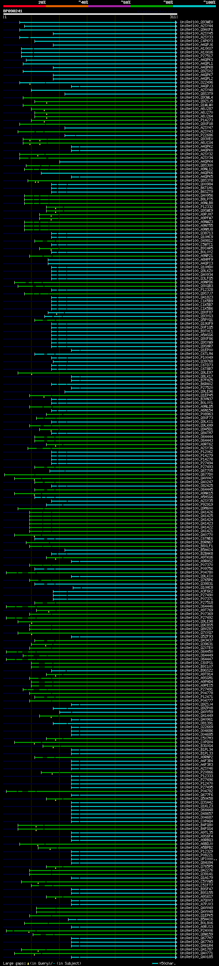The width and height of the screenshot is (219, 966).
Task: Select hit UniRef100_P14279
Action: pos(196,456)
